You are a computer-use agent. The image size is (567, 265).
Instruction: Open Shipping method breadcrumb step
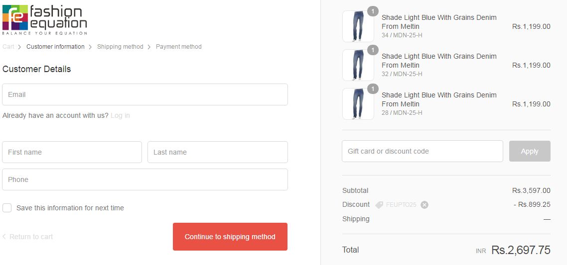pos(120,47)
